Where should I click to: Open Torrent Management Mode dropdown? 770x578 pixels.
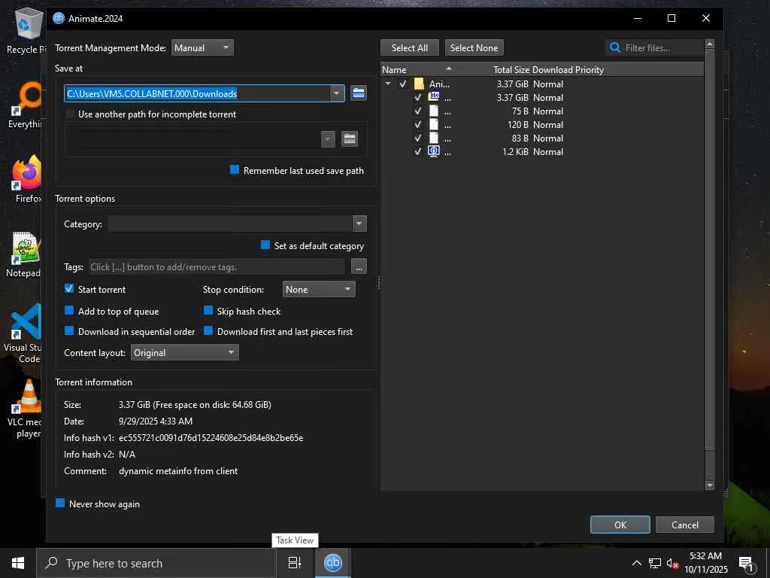coord(202,47)
